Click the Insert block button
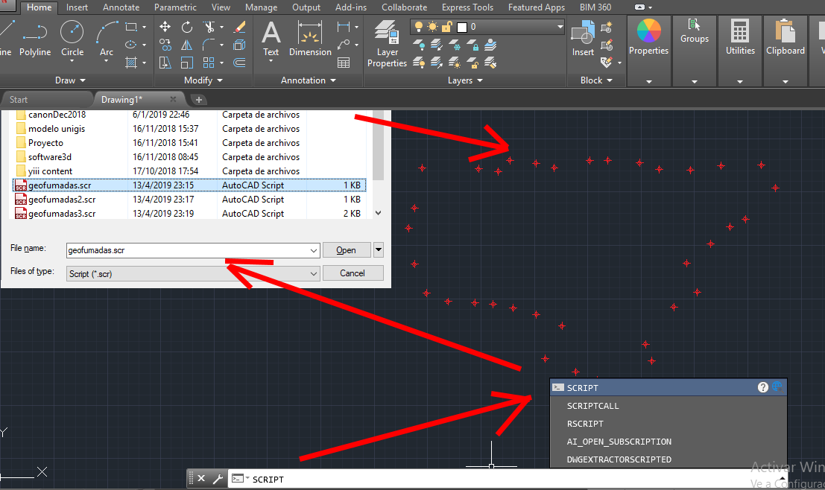 (583, 39)
